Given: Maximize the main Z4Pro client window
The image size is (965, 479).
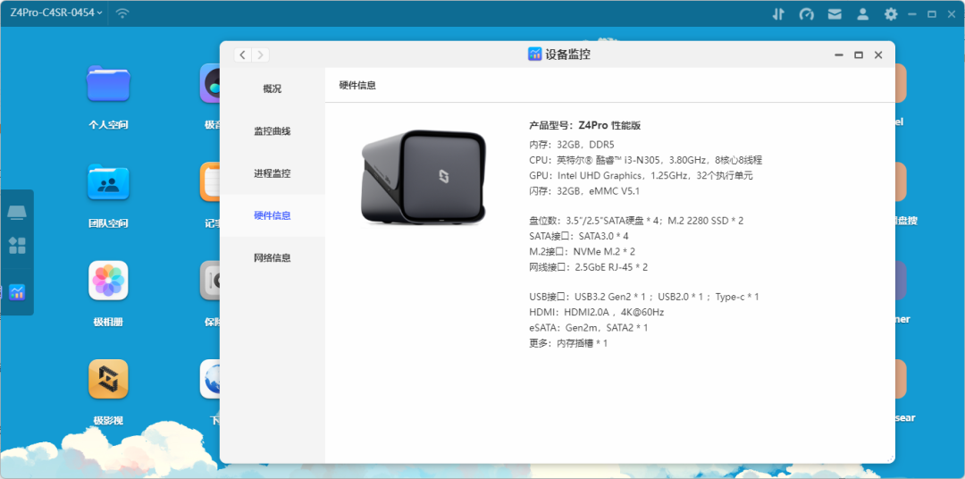Looking at the screenshot, I should click(x=932, y=13).
